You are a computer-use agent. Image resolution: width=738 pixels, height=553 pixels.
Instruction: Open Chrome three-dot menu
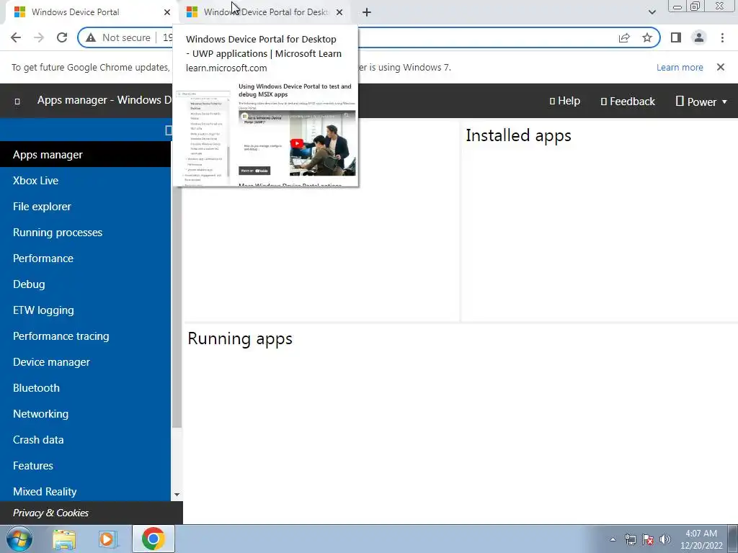click(x=722, y=37)
